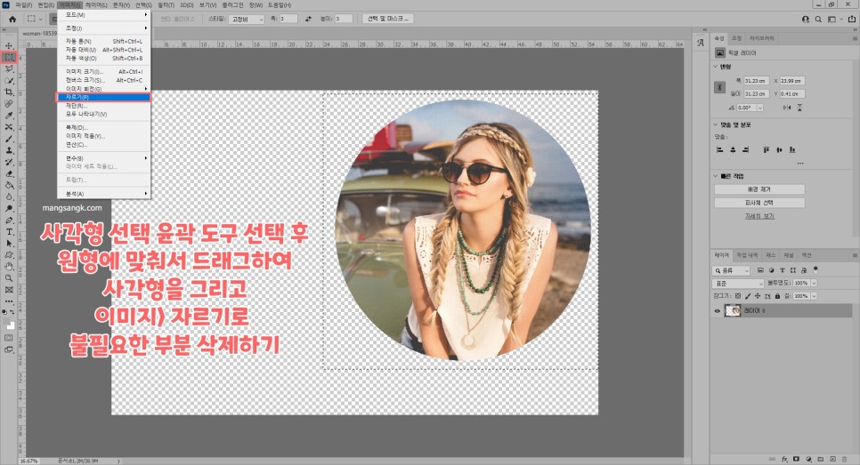
Task: Choose 자르기(P) in Image menu
Action: click(x=103, y=97)
